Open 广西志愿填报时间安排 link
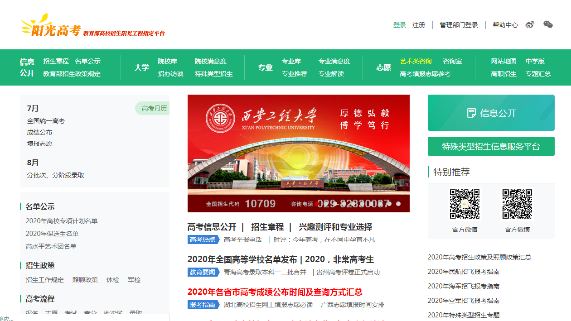The height and width of the screenshot is (321, 571). click(353, 305)
